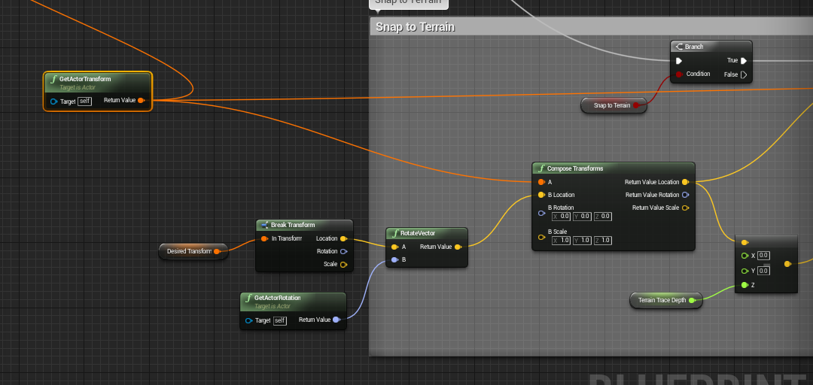Click Compose Transforms A input pin
Screen dimensions: 813x385
pos(541,182)
